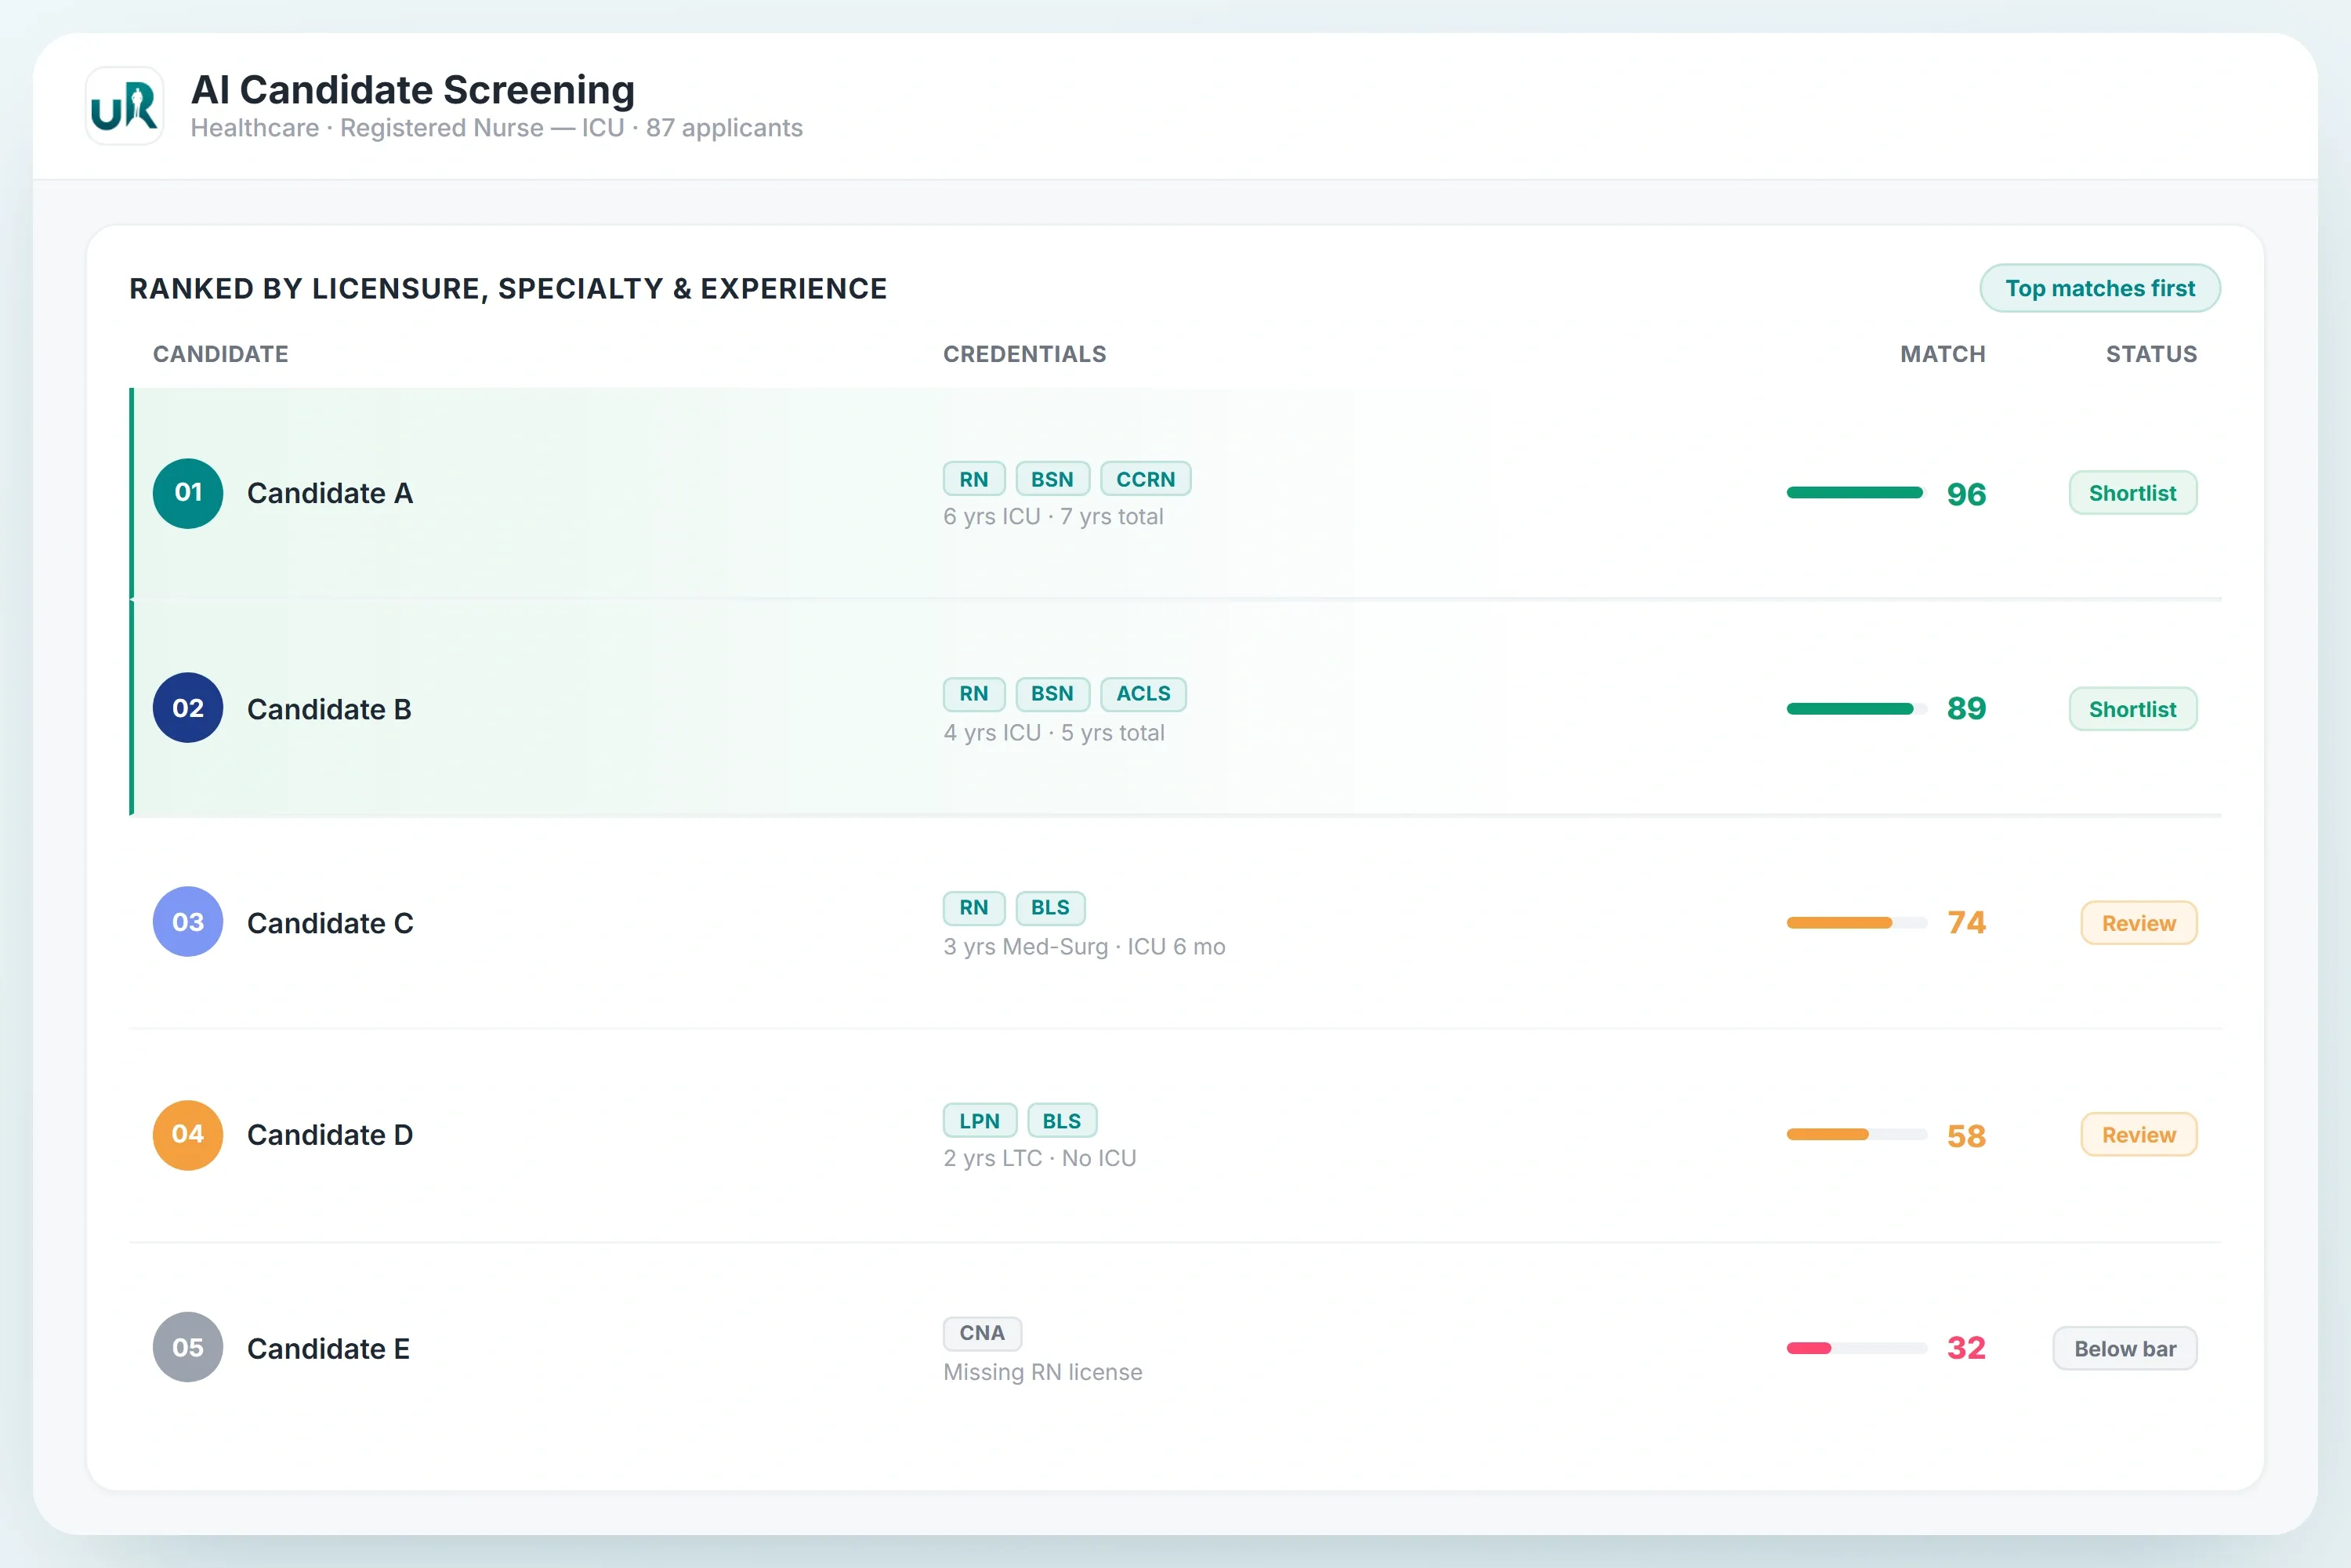Toggle the Top matches first sort pill

2100,288
